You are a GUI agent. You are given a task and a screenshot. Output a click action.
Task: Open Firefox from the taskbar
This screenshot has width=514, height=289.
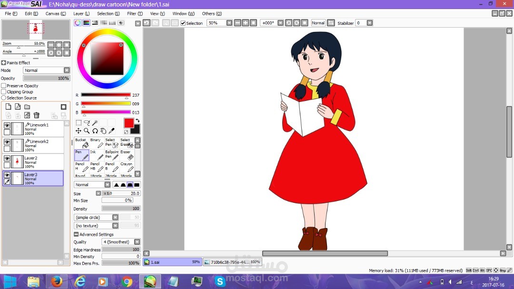[56, 281]
